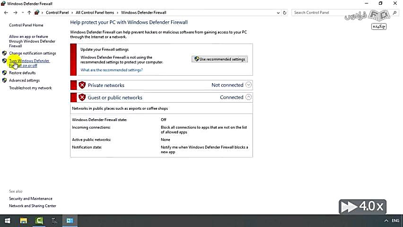Click the Forward navigation arrow
Screen dimensions: 403x227
(15, 13)
